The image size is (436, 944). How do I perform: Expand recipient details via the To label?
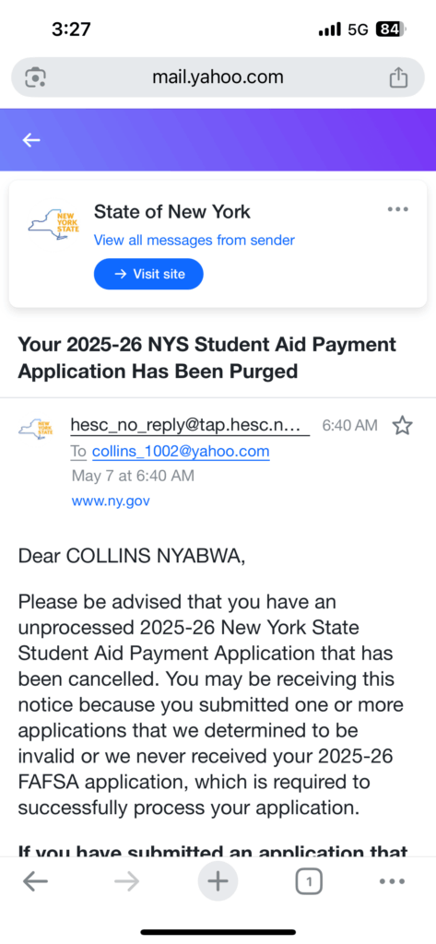click(79, 452)
